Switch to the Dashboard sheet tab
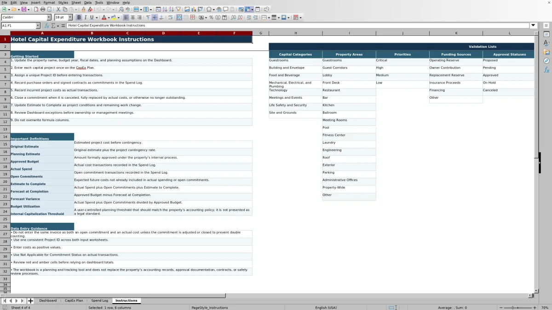The width and height of the screenshot is (552, 310). click(48, 301)
